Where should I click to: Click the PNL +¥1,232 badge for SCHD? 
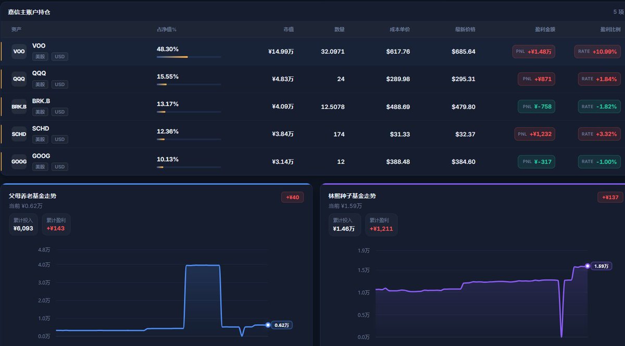[x=535, y=134]
